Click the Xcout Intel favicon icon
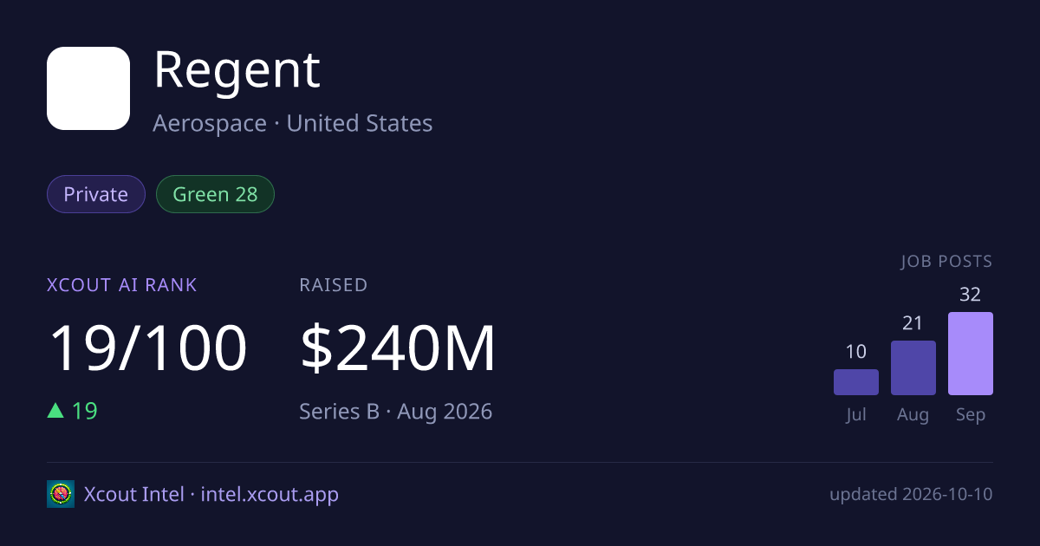 click(x=61, y=494)
